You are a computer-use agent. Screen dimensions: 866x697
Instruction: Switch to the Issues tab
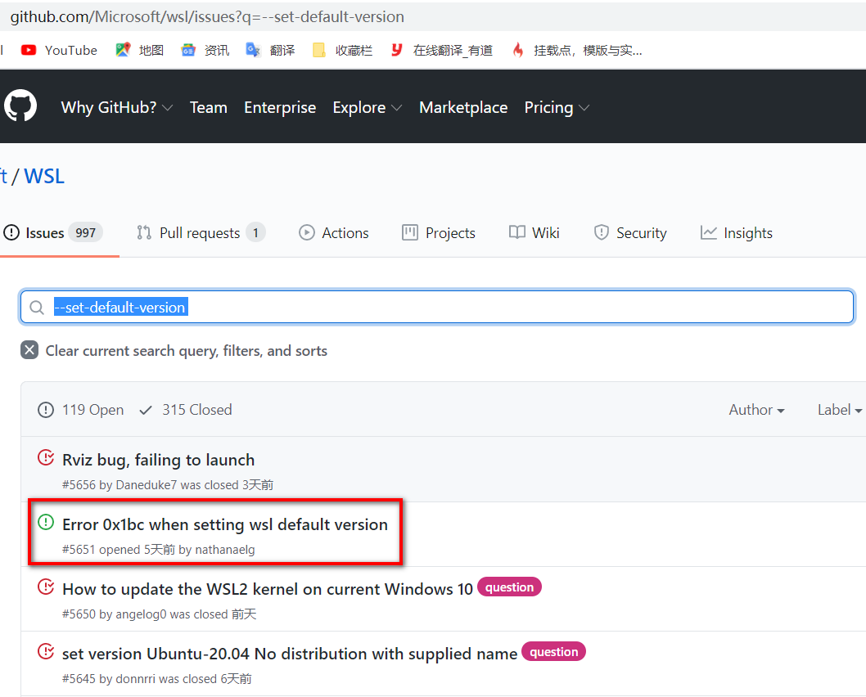tap(52, 233)
